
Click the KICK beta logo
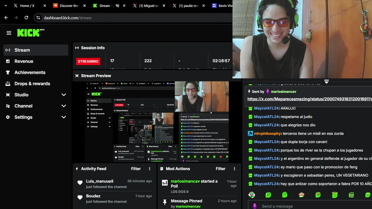[31, 33]
